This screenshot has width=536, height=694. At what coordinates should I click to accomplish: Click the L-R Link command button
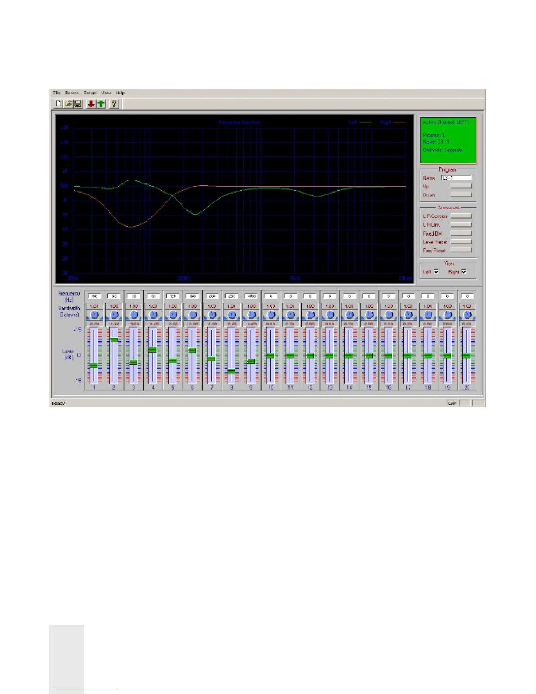pos(461,225)
